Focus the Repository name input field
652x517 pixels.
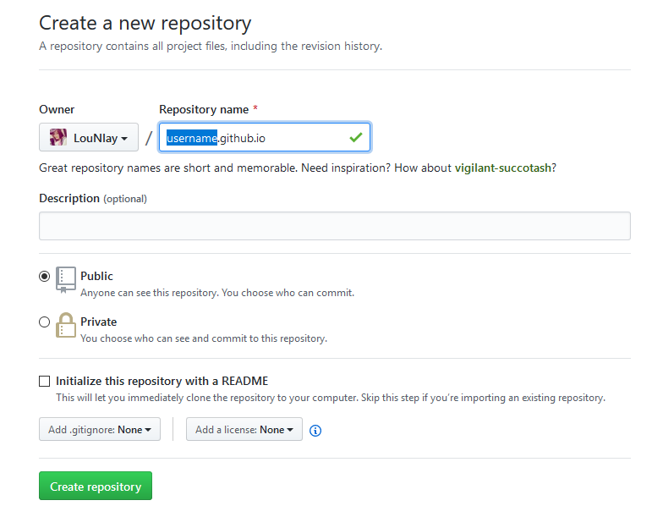pos(265,137)
